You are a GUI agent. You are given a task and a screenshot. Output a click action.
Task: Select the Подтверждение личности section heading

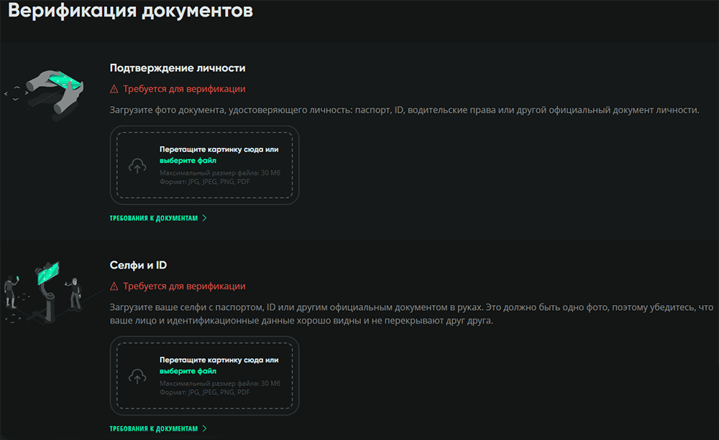(x=178, y=68)
